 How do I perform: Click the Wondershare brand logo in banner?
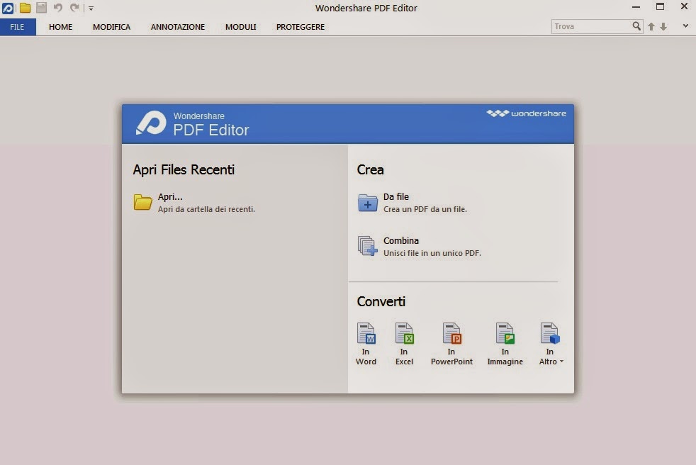pyautogui.click(x=526, y=113)
